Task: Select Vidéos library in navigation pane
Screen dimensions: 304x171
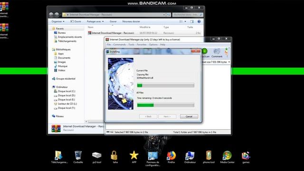Action: click(61, 70)
